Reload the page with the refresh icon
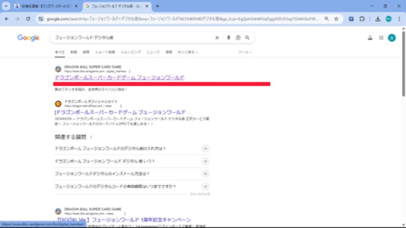The image size is (406, 228). [x=28, y=19]
